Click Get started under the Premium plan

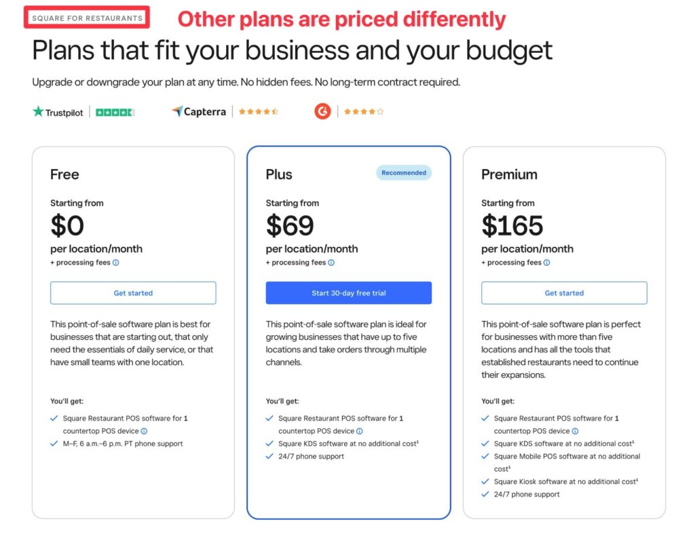564,292
